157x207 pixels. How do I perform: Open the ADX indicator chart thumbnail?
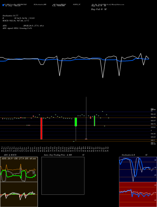click(x=19, y=169)
